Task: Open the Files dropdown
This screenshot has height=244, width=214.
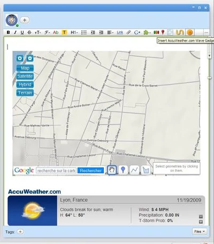Action: click(200, 232)
